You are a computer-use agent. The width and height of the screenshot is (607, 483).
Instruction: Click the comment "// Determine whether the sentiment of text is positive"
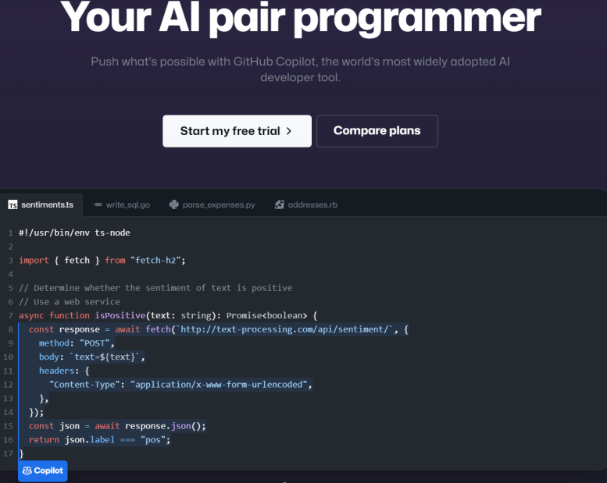coord(155,288)
